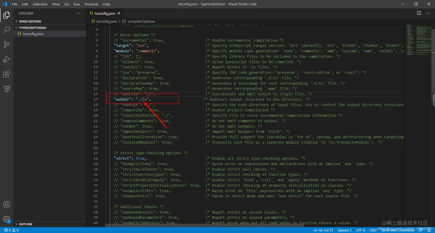The width and height of the screenshot is (435, 233).
Task: Open the Source Control view
Action: pyautogui.click(x=6, y=44)
